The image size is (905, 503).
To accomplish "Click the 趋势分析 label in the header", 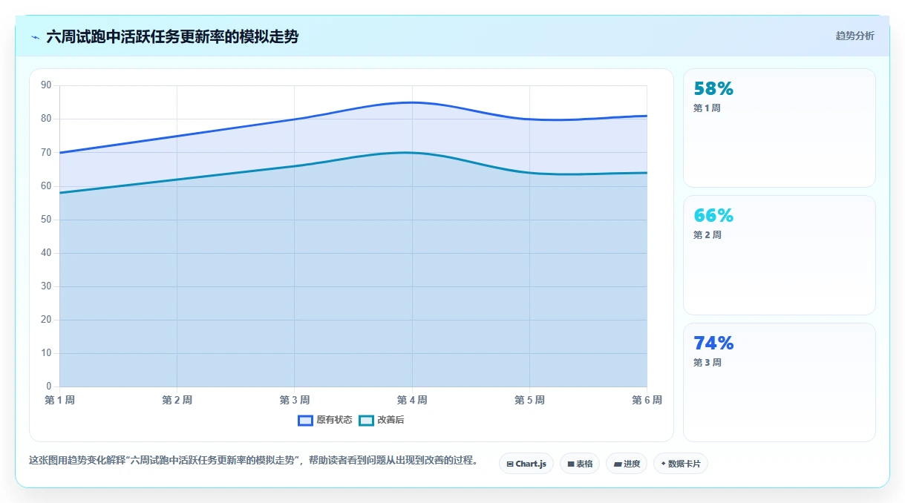I will [x=855, y=36].
